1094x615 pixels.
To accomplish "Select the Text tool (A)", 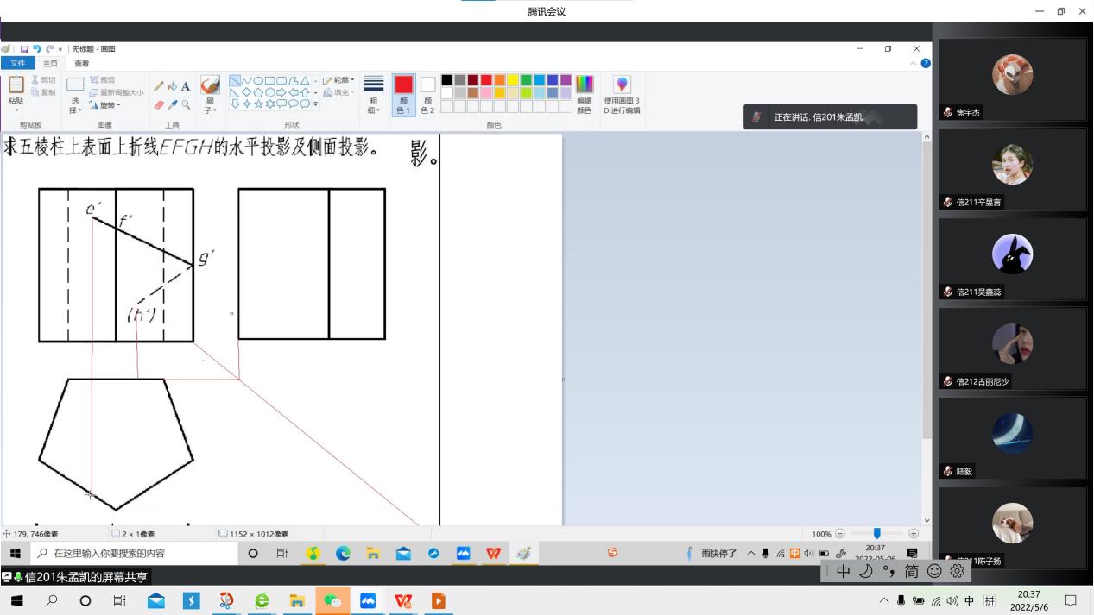I will [186, 86].
